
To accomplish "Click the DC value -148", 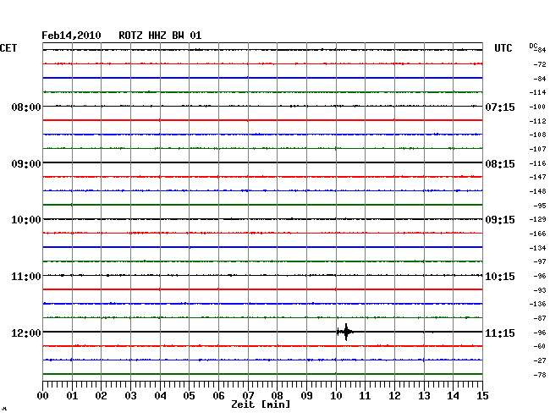I will tap(537, 191).
